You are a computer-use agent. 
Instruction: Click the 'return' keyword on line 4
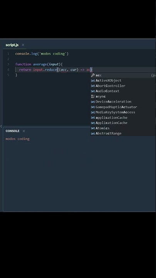pyautogui.click(x=25, y=69)
